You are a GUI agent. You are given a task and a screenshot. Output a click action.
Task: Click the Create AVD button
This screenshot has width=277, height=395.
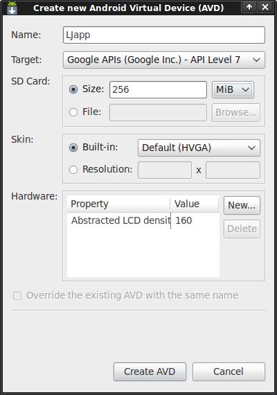tap(150, 371)
